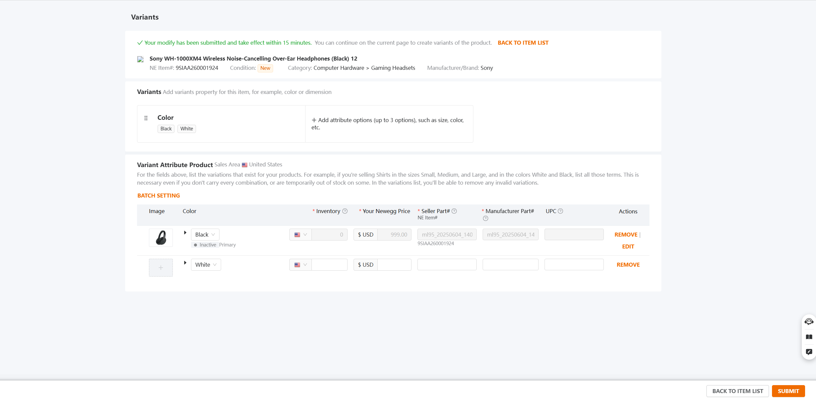Click White row Manufacturer Part# field
Viewport: 816px width, 401px height.
point(510,265)
